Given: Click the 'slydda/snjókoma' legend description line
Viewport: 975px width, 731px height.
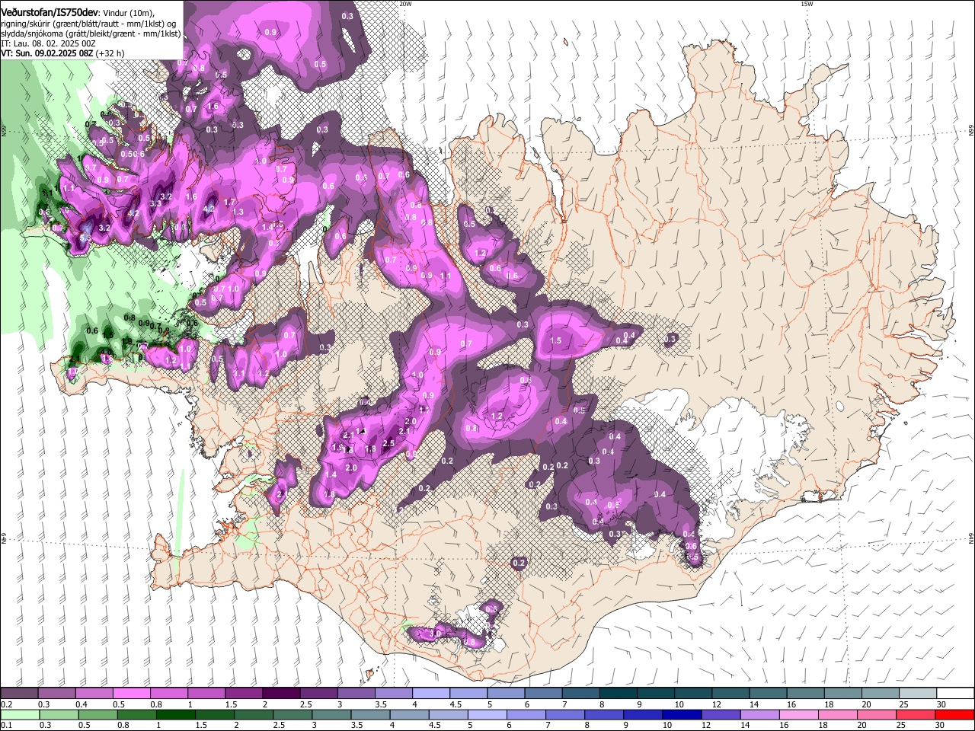Looking at the screenshot, I should (91, 34).
